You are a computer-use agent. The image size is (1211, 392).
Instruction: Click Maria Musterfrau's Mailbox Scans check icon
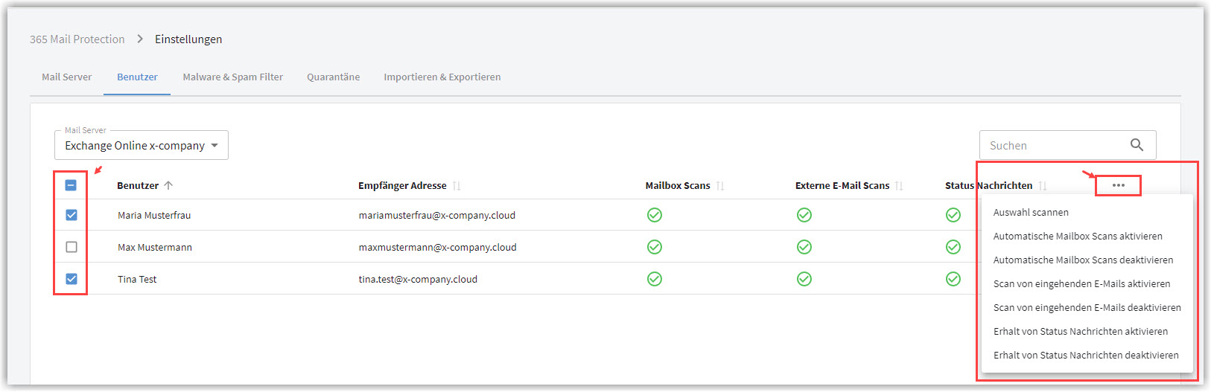point(655,215)
